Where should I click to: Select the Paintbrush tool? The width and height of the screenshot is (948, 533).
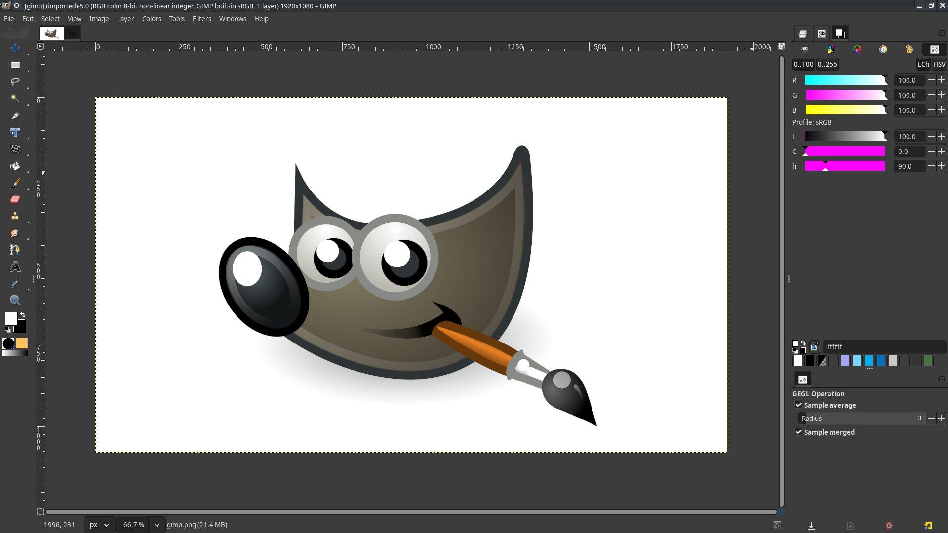coord(15,183)
